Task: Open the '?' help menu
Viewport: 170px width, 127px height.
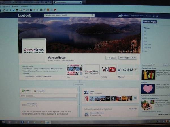Action: (31, 6)
